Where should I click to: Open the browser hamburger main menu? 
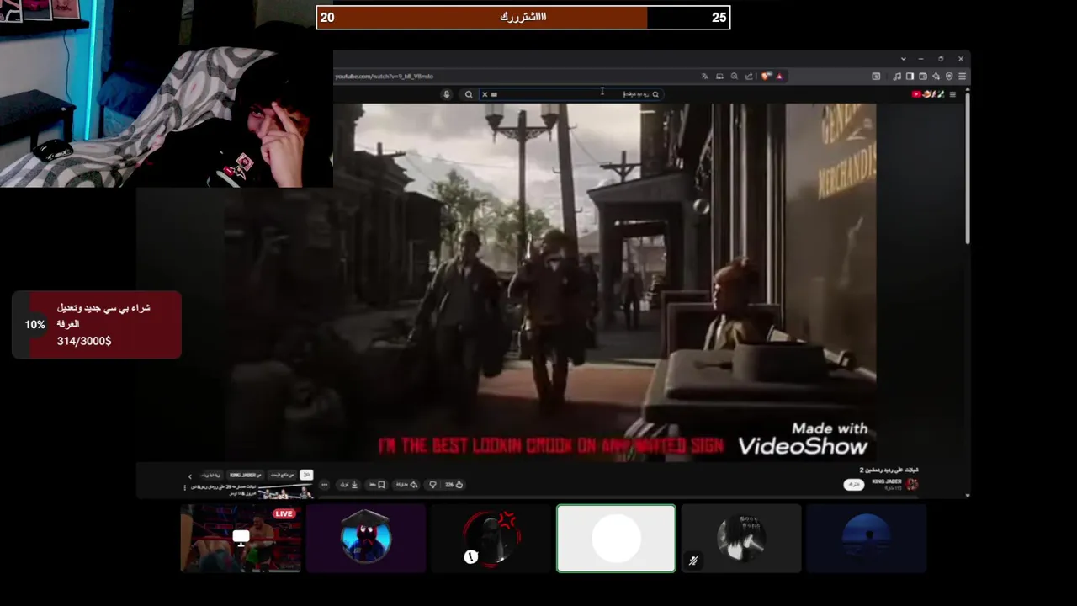coord(962,77)
